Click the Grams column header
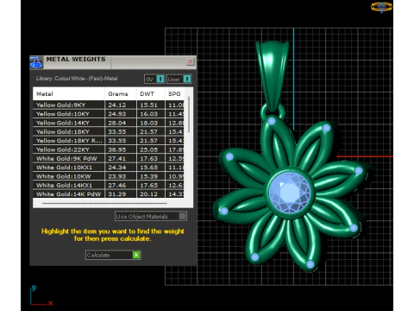The width and height of the screenshot is (414, 311). click(x=121, y=94)
